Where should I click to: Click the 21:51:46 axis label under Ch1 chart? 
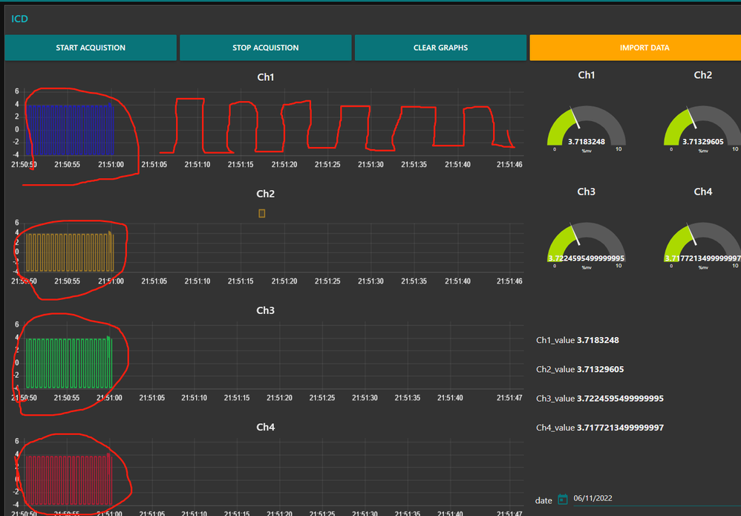pyautogui.click(x=509, y=165)
